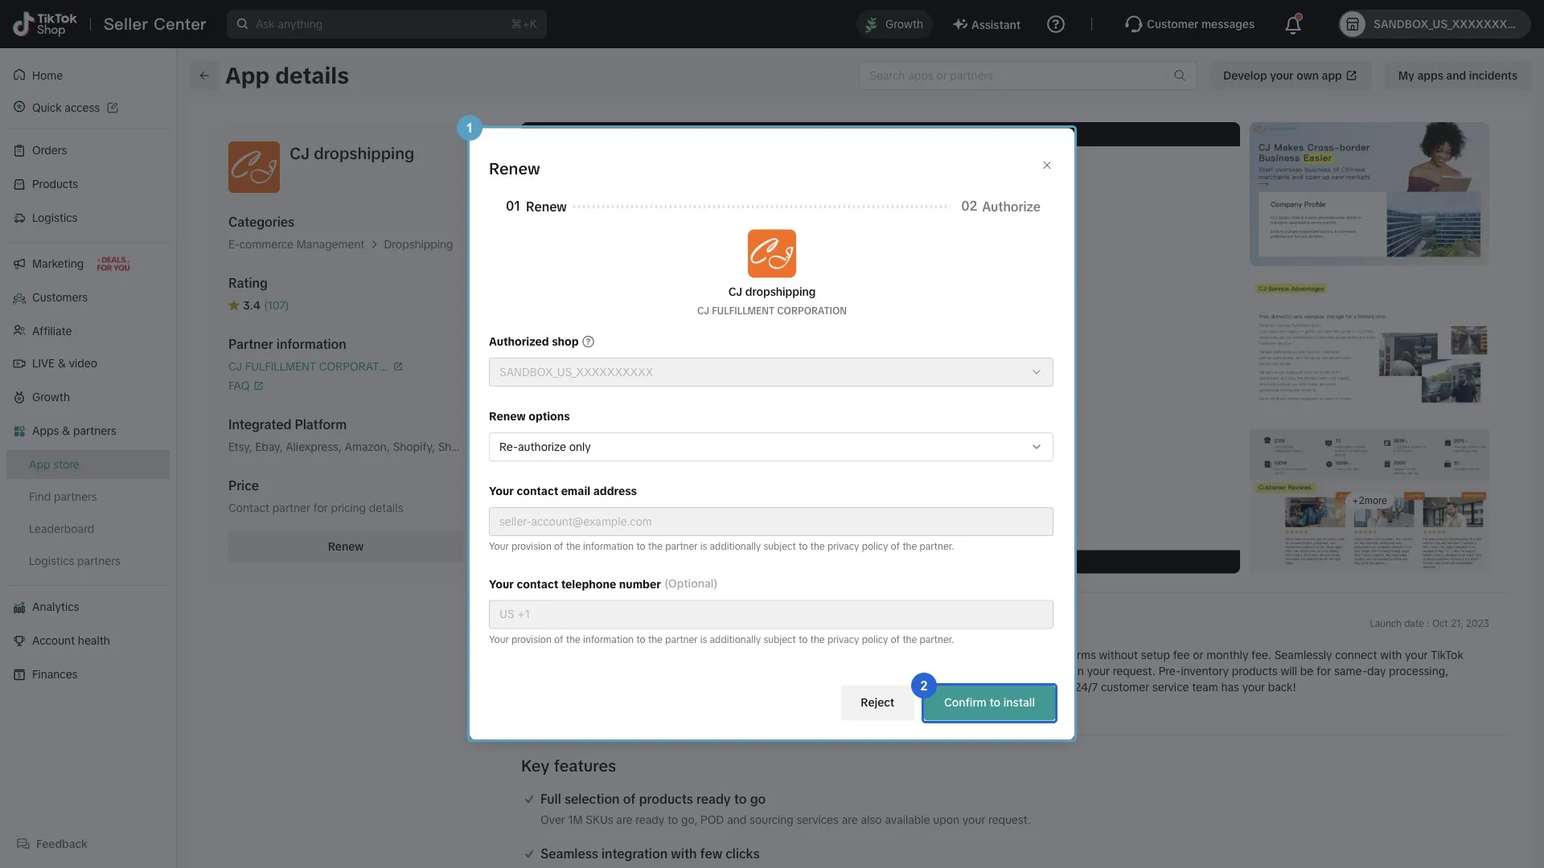Image resolution: width=1544 pixels, height=868 pixels.
Task: Select App store submenu item
Action: (x=88, y=465)
